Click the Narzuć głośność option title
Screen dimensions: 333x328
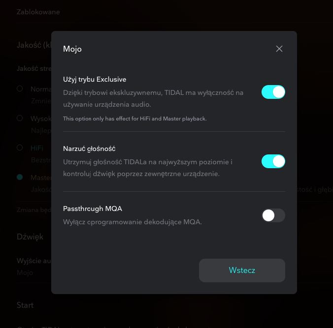pyautogui.click(x=89, y=149)
